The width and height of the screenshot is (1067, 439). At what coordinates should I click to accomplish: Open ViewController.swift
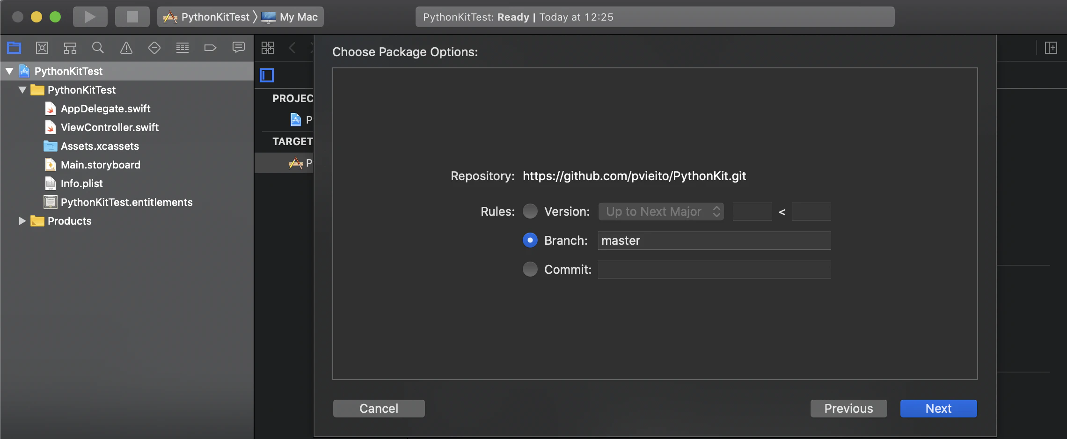pyautogui.click(x=110, y=127)
